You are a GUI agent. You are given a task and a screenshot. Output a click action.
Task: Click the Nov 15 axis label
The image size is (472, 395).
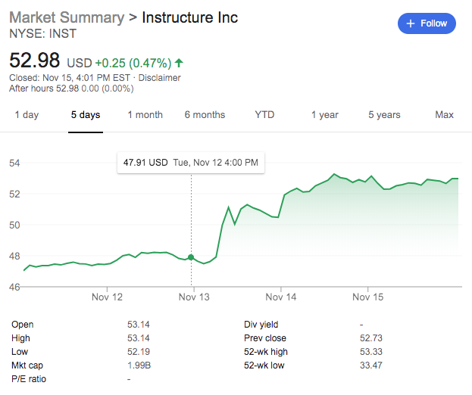[x=368, y=297]
